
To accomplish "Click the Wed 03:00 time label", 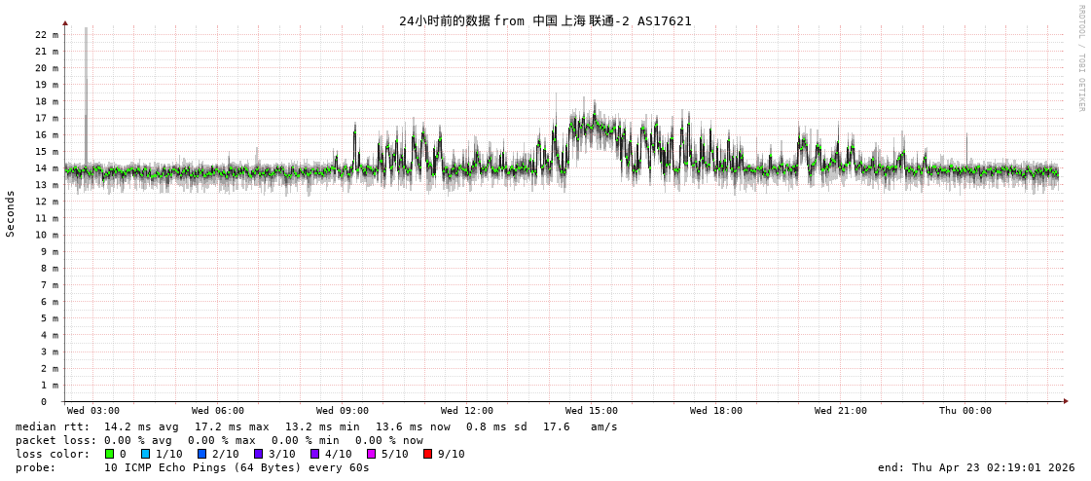I will pyautogui.click(x=93, y=411).
